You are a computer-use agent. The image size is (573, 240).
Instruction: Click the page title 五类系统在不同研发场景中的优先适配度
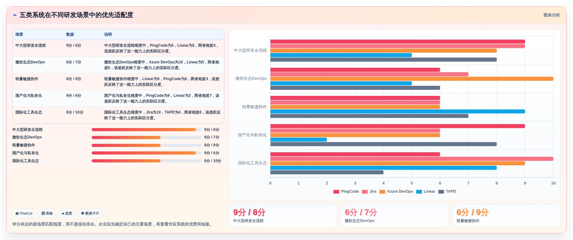tap(76, 15)
